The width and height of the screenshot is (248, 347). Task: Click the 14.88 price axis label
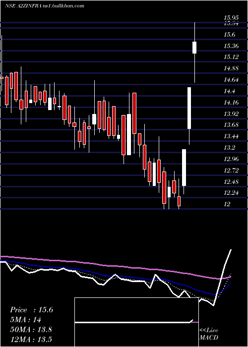click(231, 68)
